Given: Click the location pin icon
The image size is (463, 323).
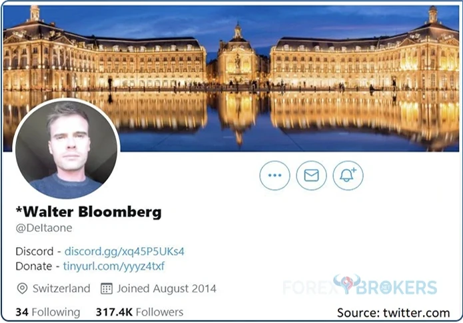Looking at the screenshot, I should (x=23, y=288).
